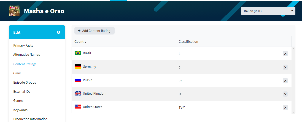Open the Italian (it-IT) language dropdown
Viewport: 302px width, 122px height.
click(268, 11)
